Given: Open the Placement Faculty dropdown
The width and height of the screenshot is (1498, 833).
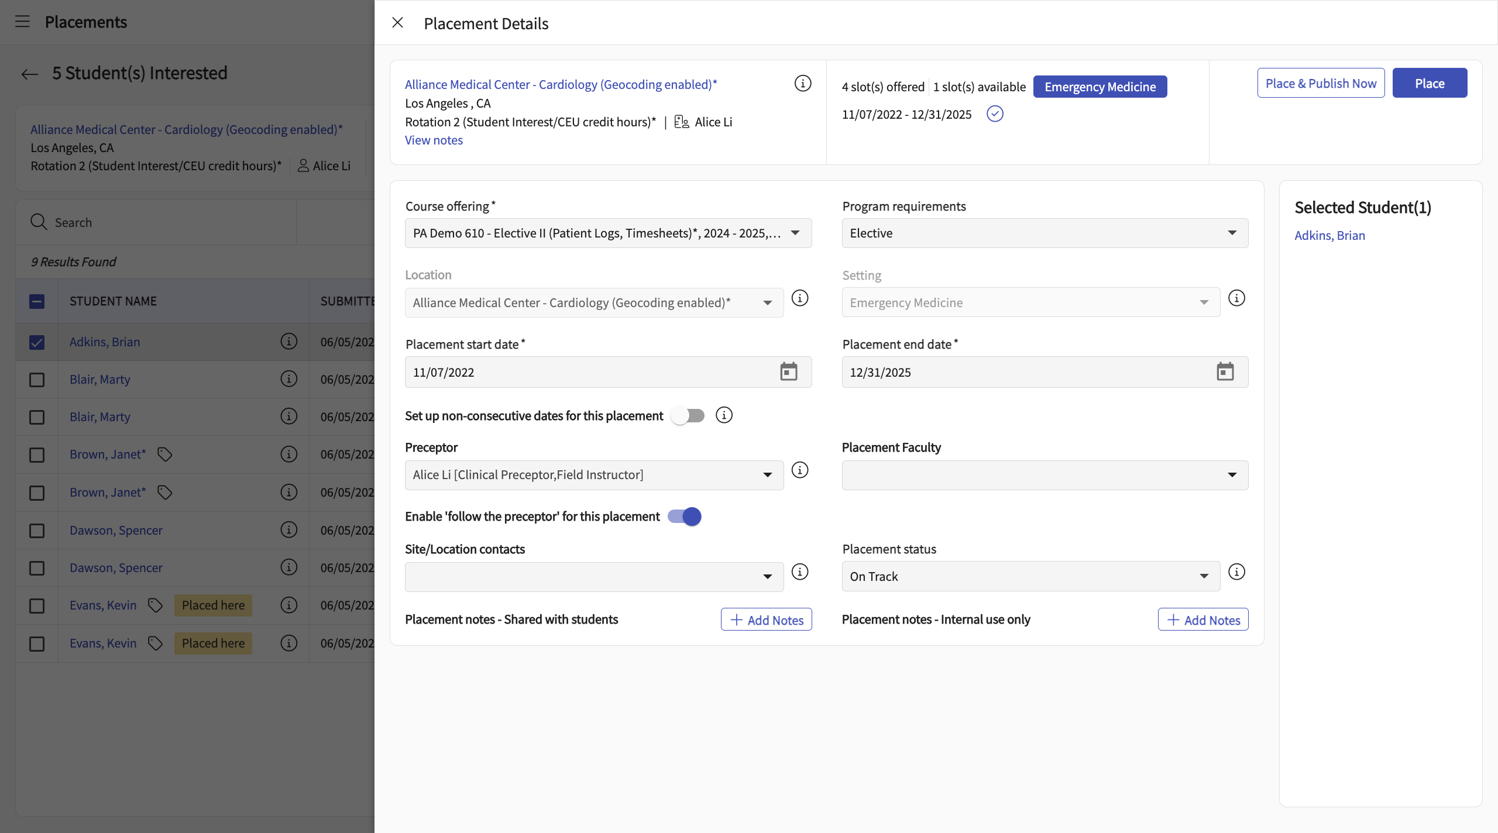Looking at the screenshot, I should click(1045, 475).
